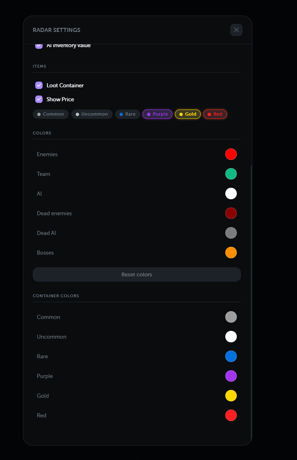Screen dimensions: 297x460
Task: Enable the Common rarity filter chip
Action: coord(51,114)
